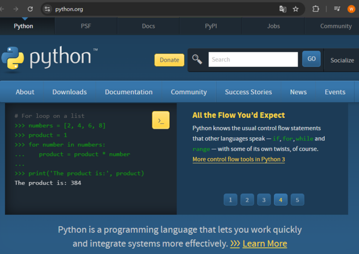
Task: Switch to slide 1 in the carousel
Action: (x=230, y=199)
